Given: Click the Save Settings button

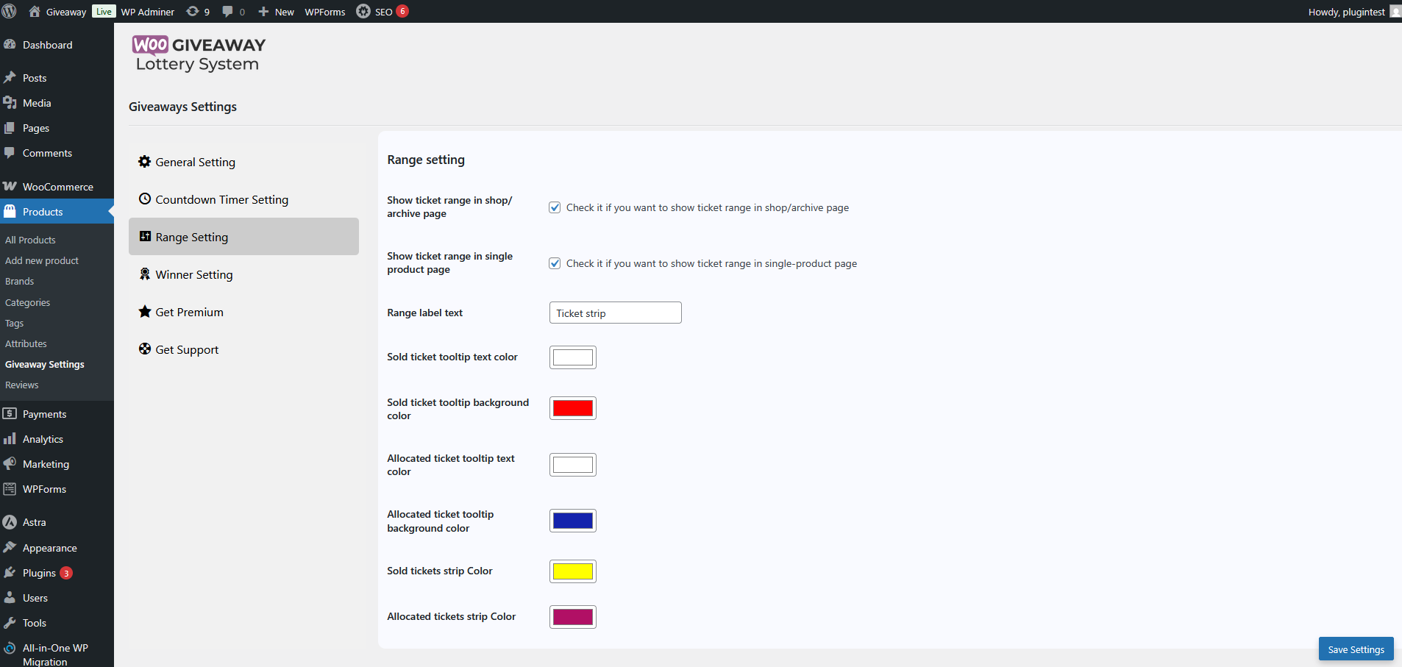Looking at the screenshot, I should pyautogui.click(x=1356, y=649).
